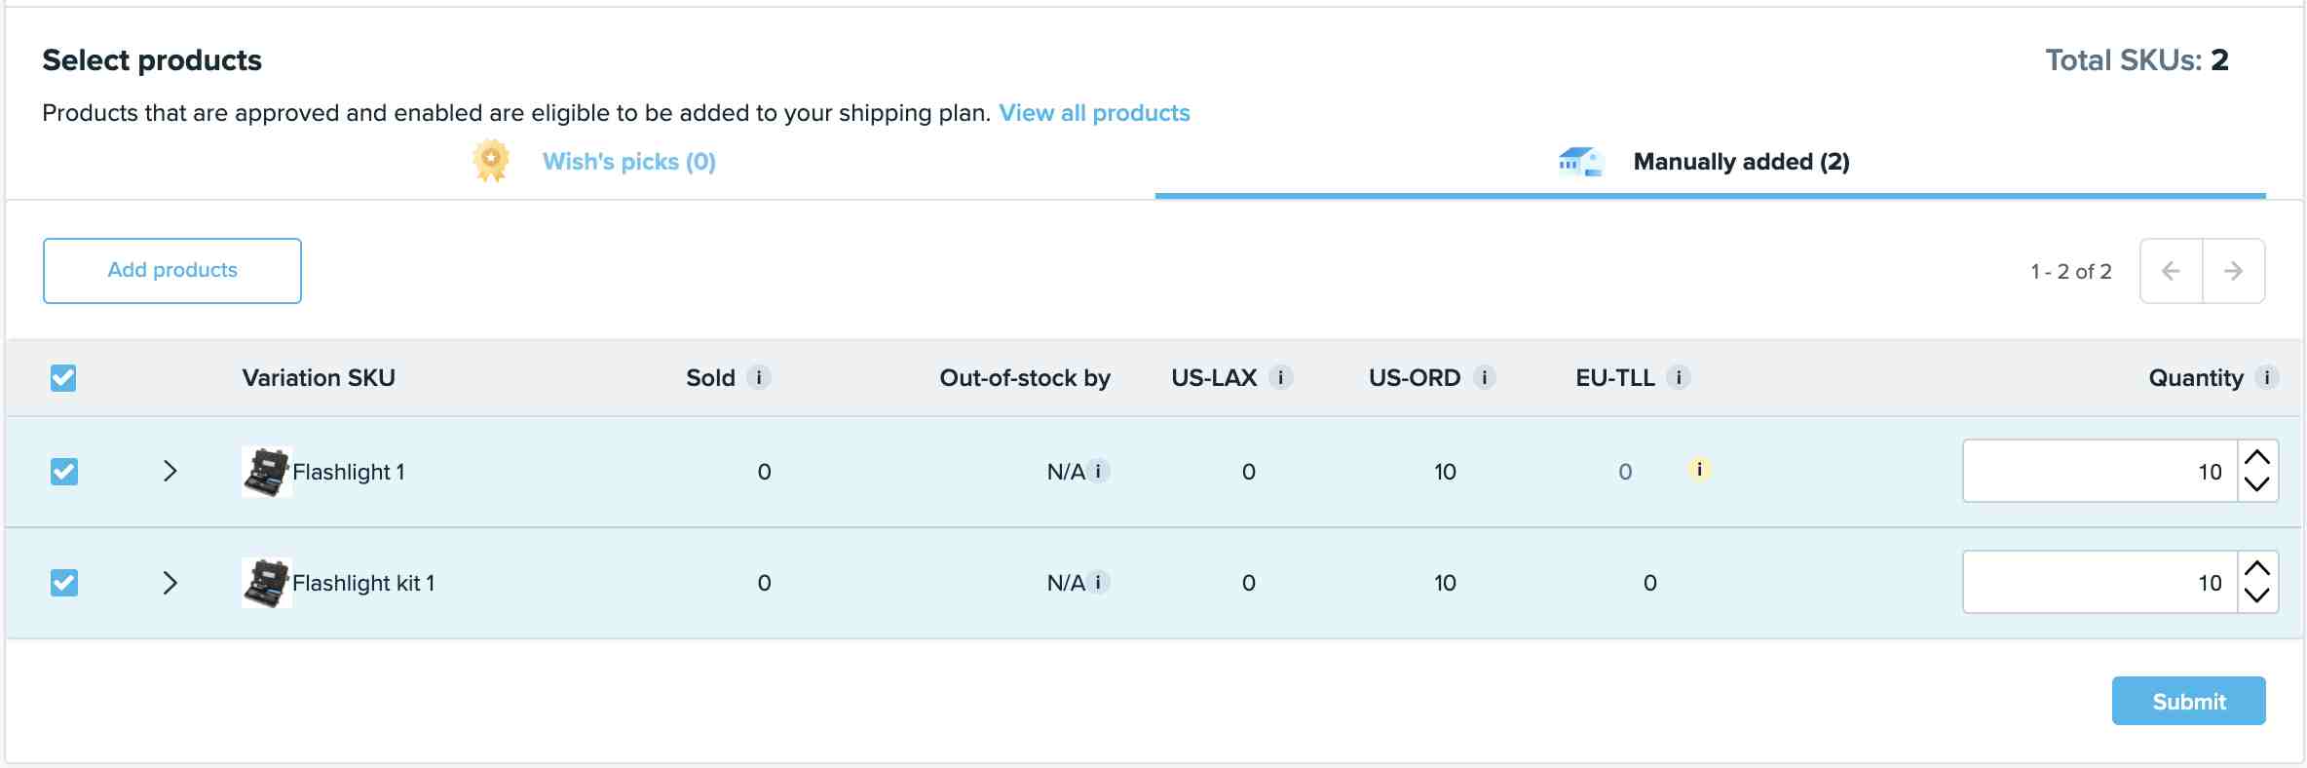Click the US-LAX column info icon
Image resolution: width=2307 pixels, height=768 pixels.
coord(1281,377)
